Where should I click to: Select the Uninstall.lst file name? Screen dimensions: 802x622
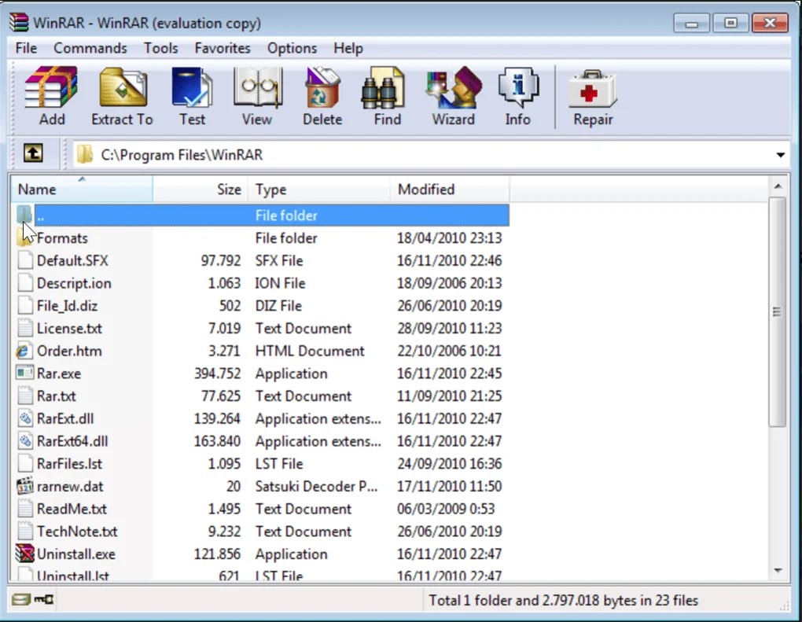pos(73,576)
